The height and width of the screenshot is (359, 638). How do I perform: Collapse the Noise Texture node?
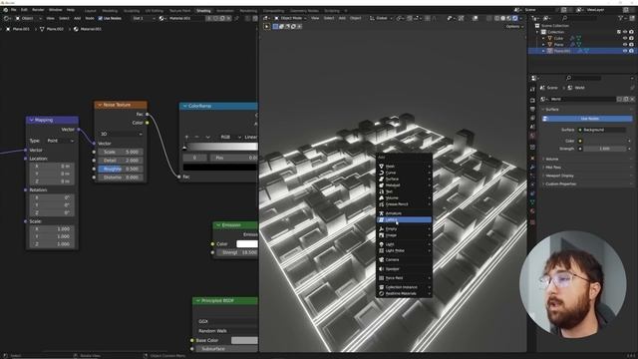pos(100,105)
